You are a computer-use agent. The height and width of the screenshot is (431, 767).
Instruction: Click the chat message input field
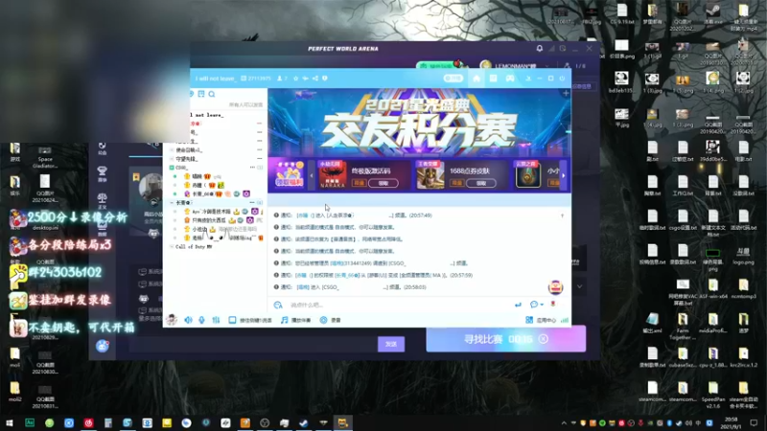pos(399,305)
